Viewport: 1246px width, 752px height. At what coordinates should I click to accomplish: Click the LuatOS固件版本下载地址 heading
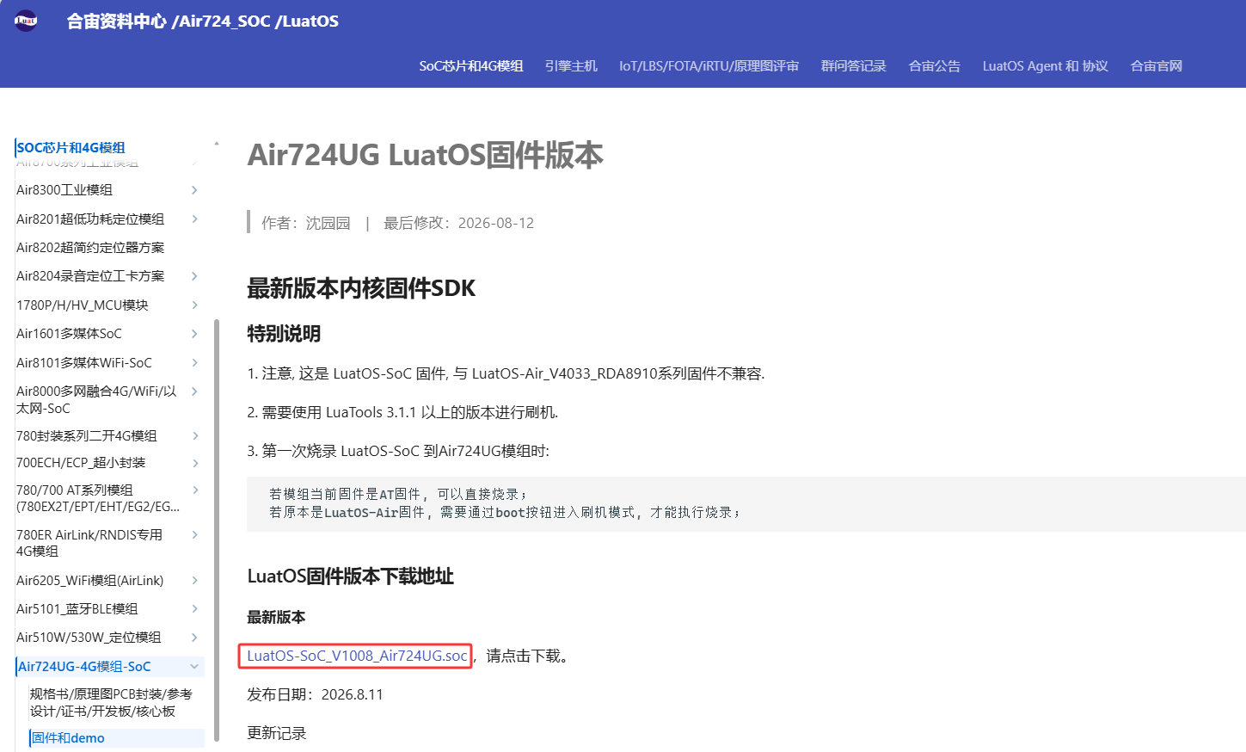pyautogui.click(x=351, y=576)
